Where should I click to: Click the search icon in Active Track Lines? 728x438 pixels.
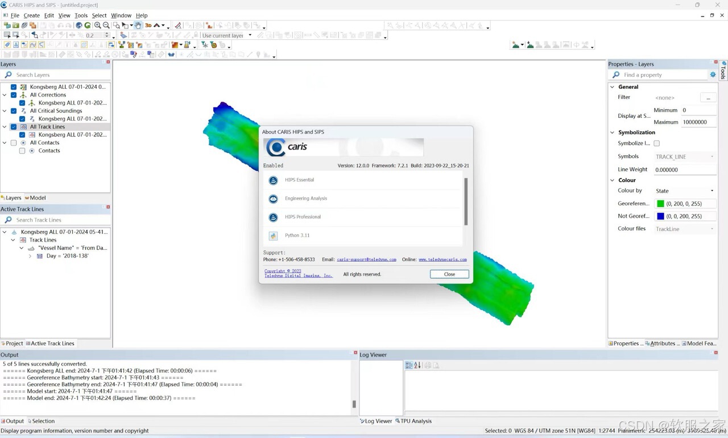click(x=8, y=220)
